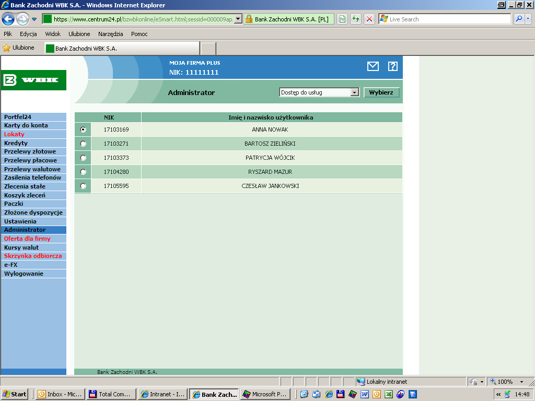Click the Windows Start button

click(14, 394)
